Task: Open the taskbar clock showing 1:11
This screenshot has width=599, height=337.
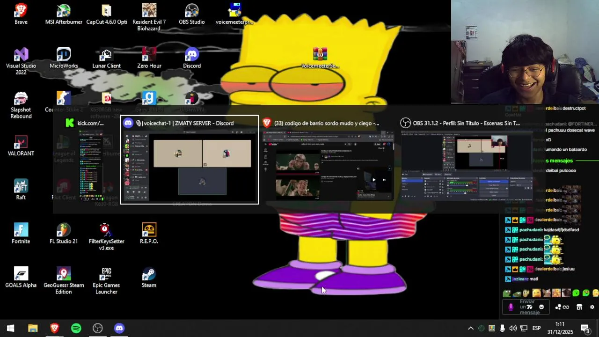Action: pos(560,328)
